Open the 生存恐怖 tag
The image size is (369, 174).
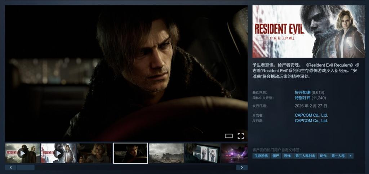[261, 156]
